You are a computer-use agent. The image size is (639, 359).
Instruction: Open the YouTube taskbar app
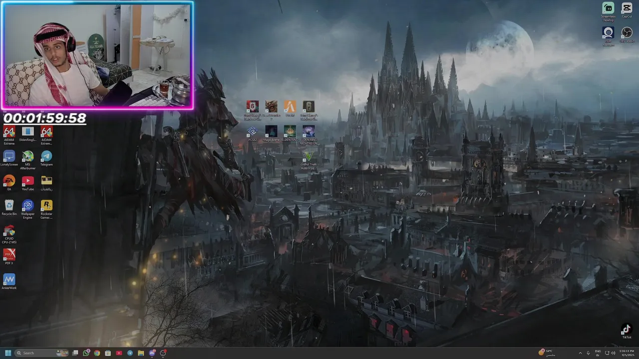click(x=119, y=353)
